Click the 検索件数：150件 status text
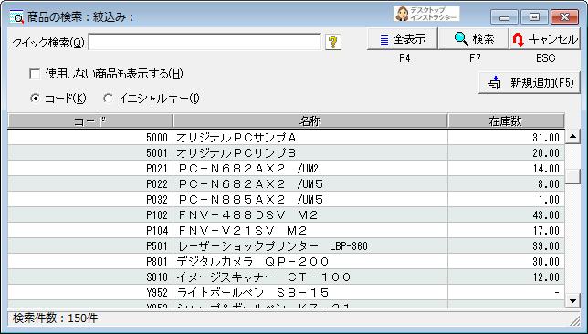This screenshot has width=588, height=334. coord(55,318)
